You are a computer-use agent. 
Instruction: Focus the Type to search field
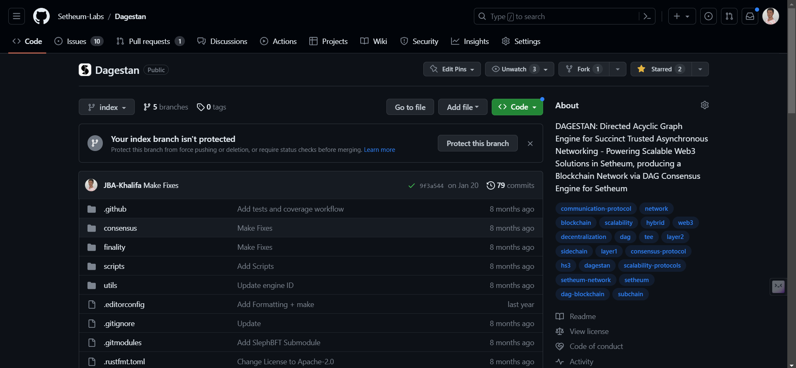[x=556, y=16]
